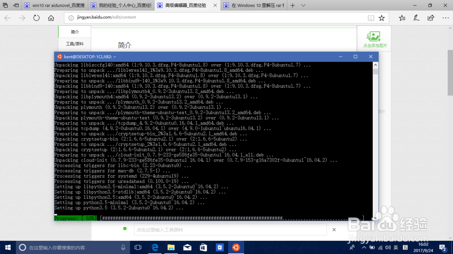Toggle reading view in Edge
Viewport: 453px width, 254px height.
[x=371, y=18]
